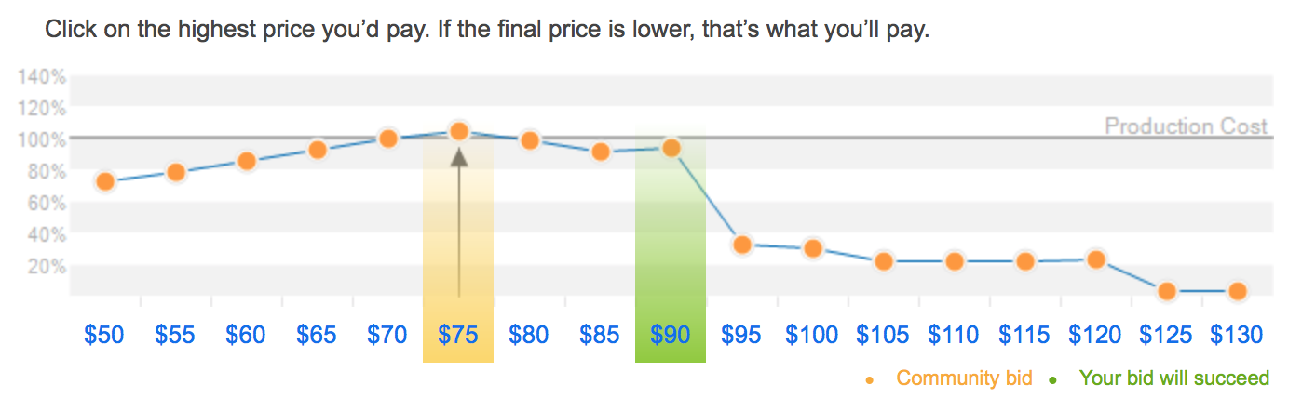The height and width of the screenshot is (411, 1302).
Task: Click the green $90 bid price
Action: pyautogui.click(x=671, y=335)
